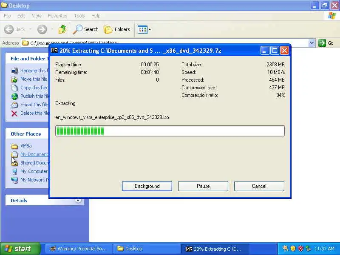Expand the Address bar dropdown
340x255 pixels.
[x=312, y=43]
